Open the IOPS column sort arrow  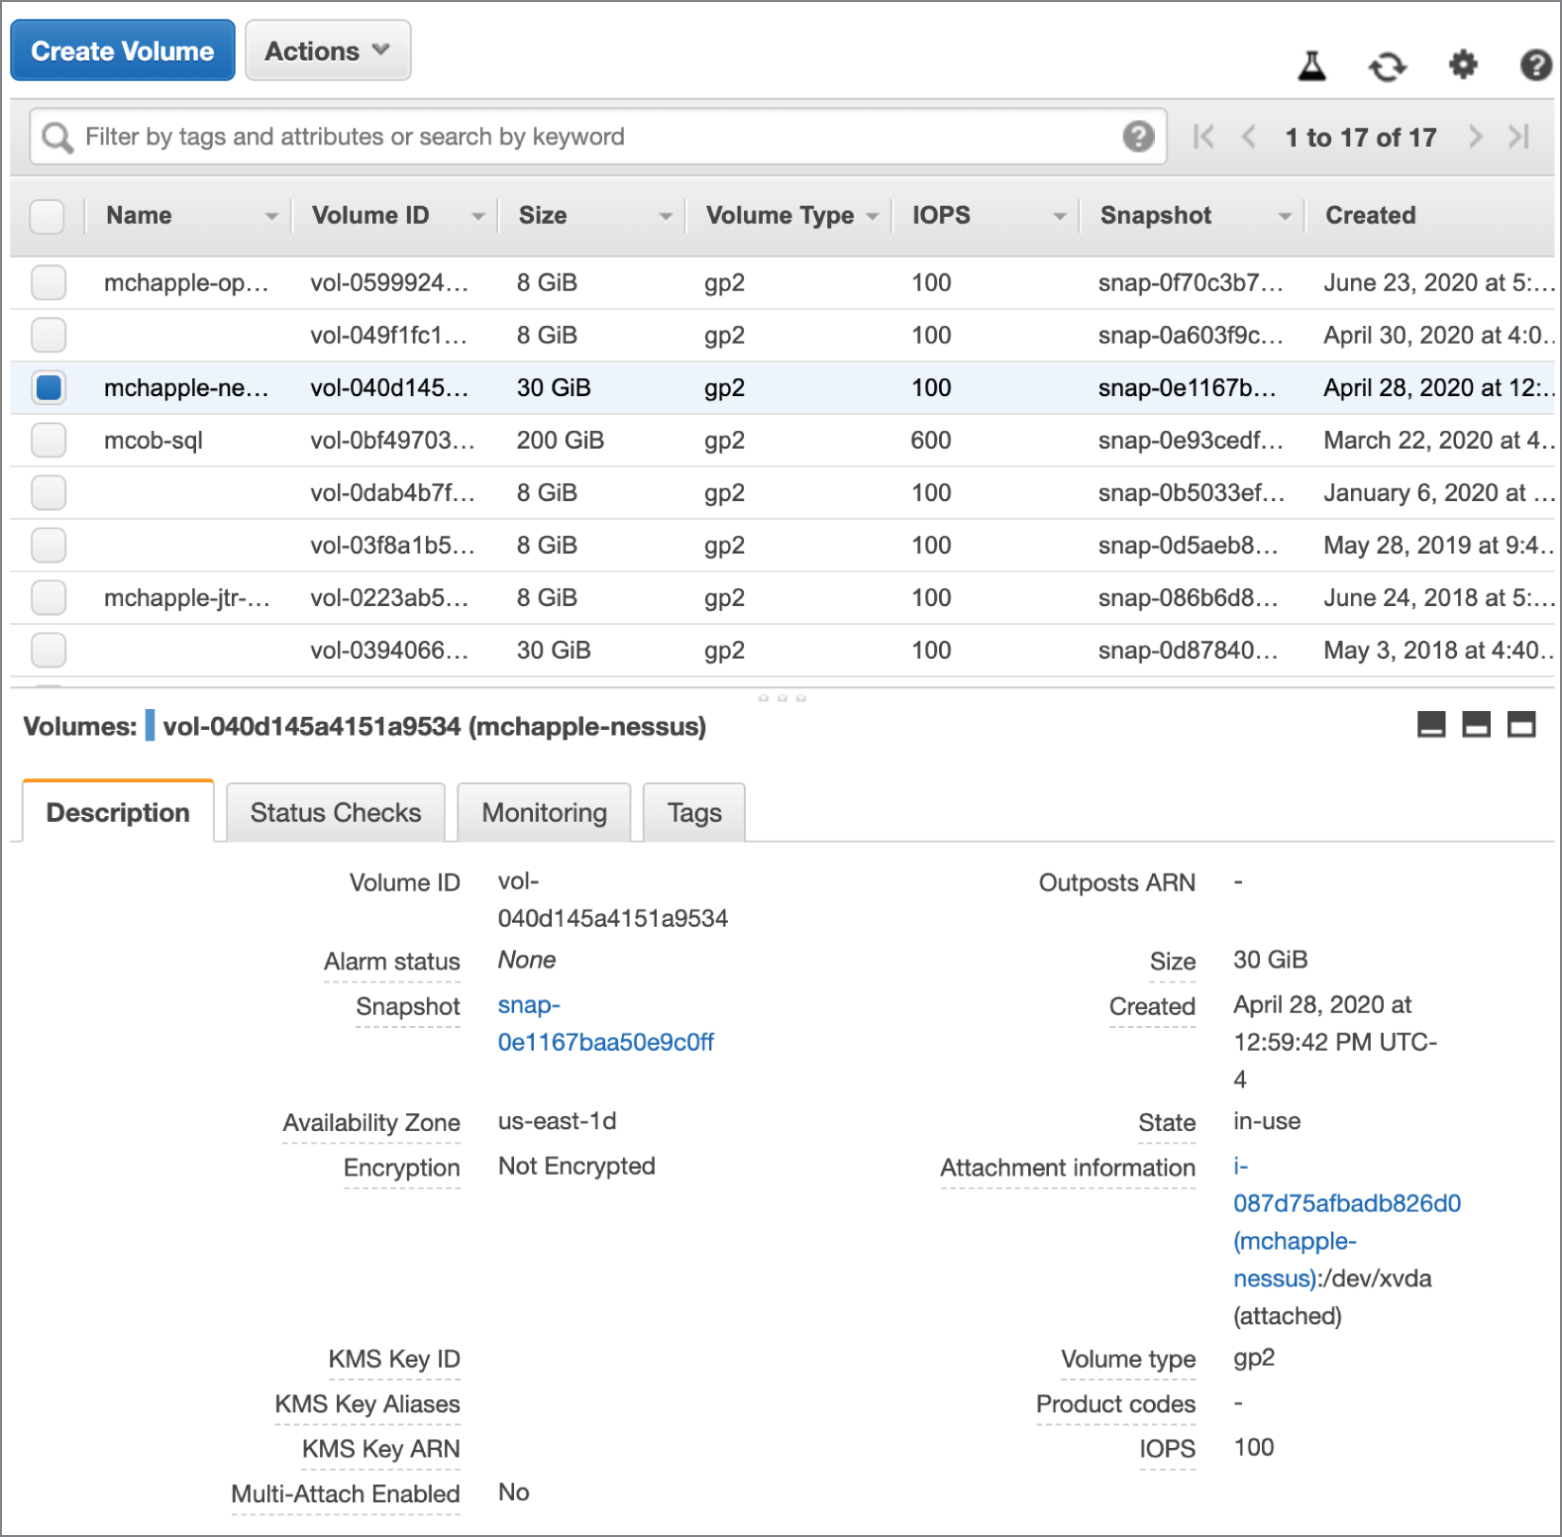coord(1060,217)
